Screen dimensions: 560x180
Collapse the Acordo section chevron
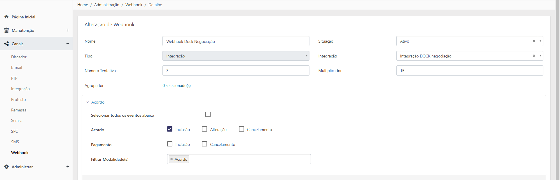tap(87, 102)
